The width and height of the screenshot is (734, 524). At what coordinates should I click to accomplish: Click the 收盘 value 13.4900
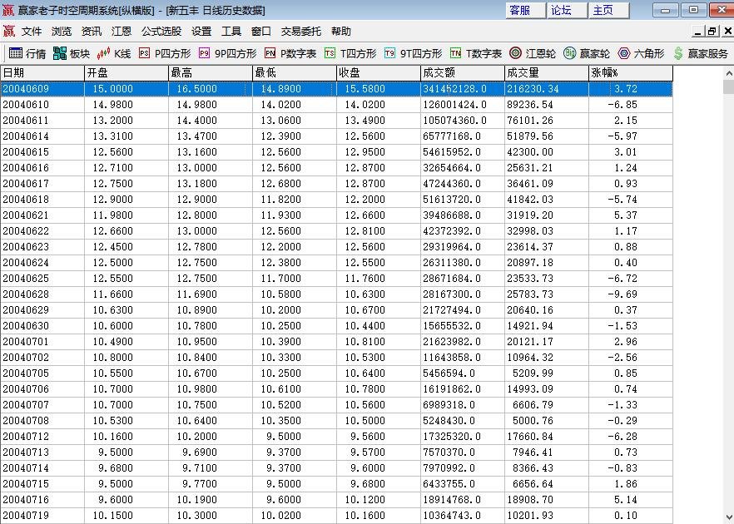point(365,121)
